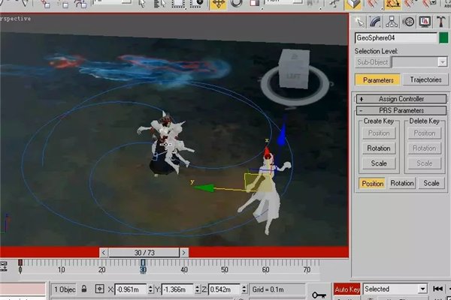Open the Display panel tab
This screenshot has width=451, height=300.
tap(425, 21)
